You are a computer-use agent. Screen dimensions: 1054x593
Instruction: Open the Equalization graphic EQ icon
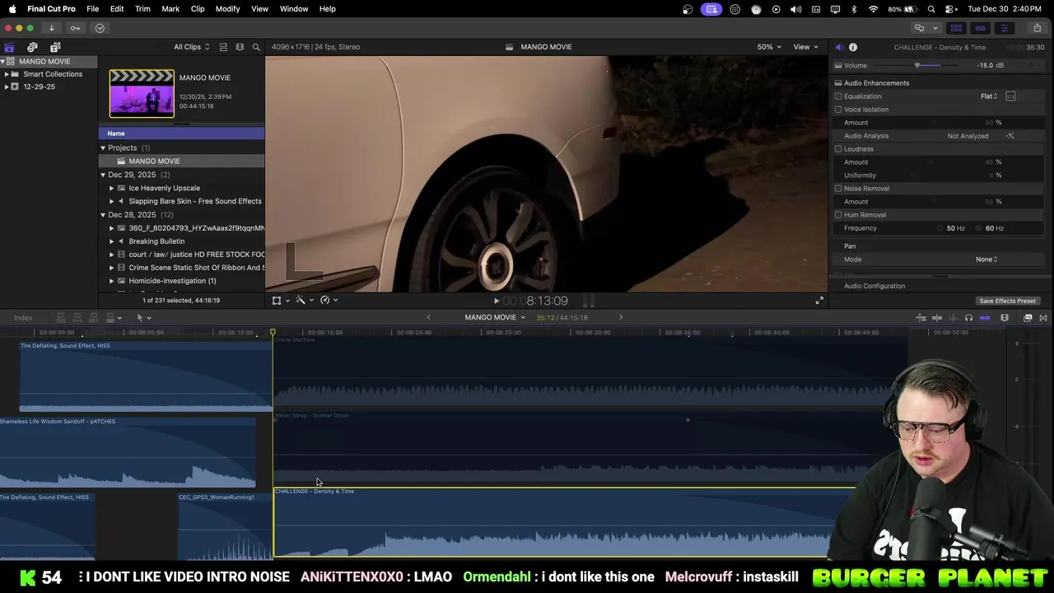coord(1010,96)
